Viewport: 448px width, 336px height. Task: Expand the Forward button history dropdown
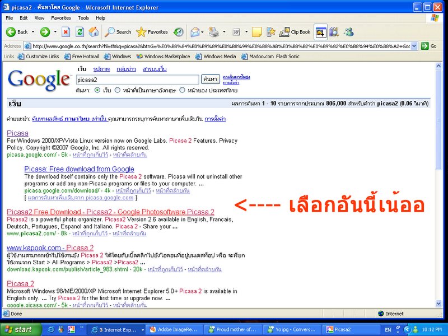click(55, 32)
